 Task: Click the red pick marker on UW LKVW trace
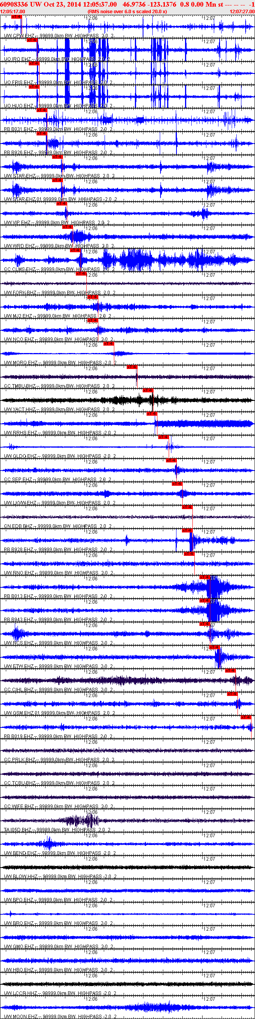[x=177, y=483]
